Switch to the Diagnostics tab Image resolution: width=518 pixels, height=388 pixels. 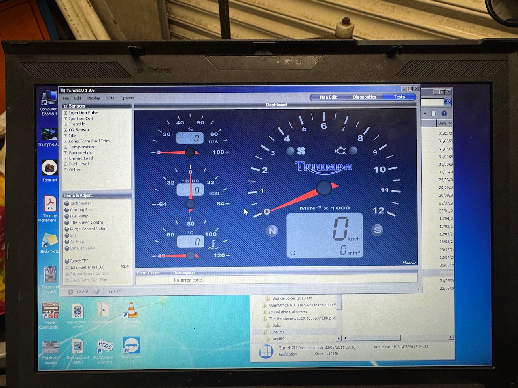364,97
